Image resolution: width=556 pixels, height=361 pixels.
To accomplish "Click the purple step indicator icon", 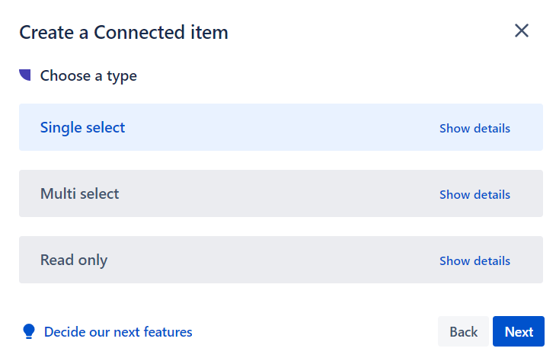I will [x=25, y=75].
